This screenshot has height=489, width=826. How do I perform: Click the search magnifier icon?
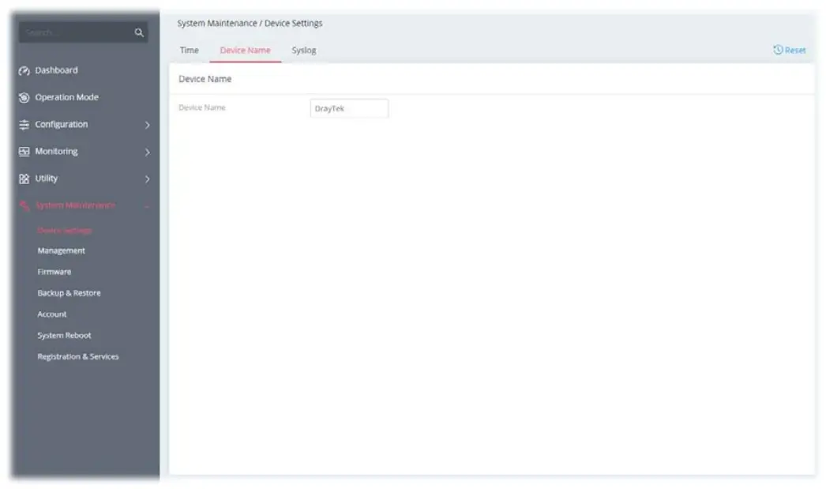(139, 32)
